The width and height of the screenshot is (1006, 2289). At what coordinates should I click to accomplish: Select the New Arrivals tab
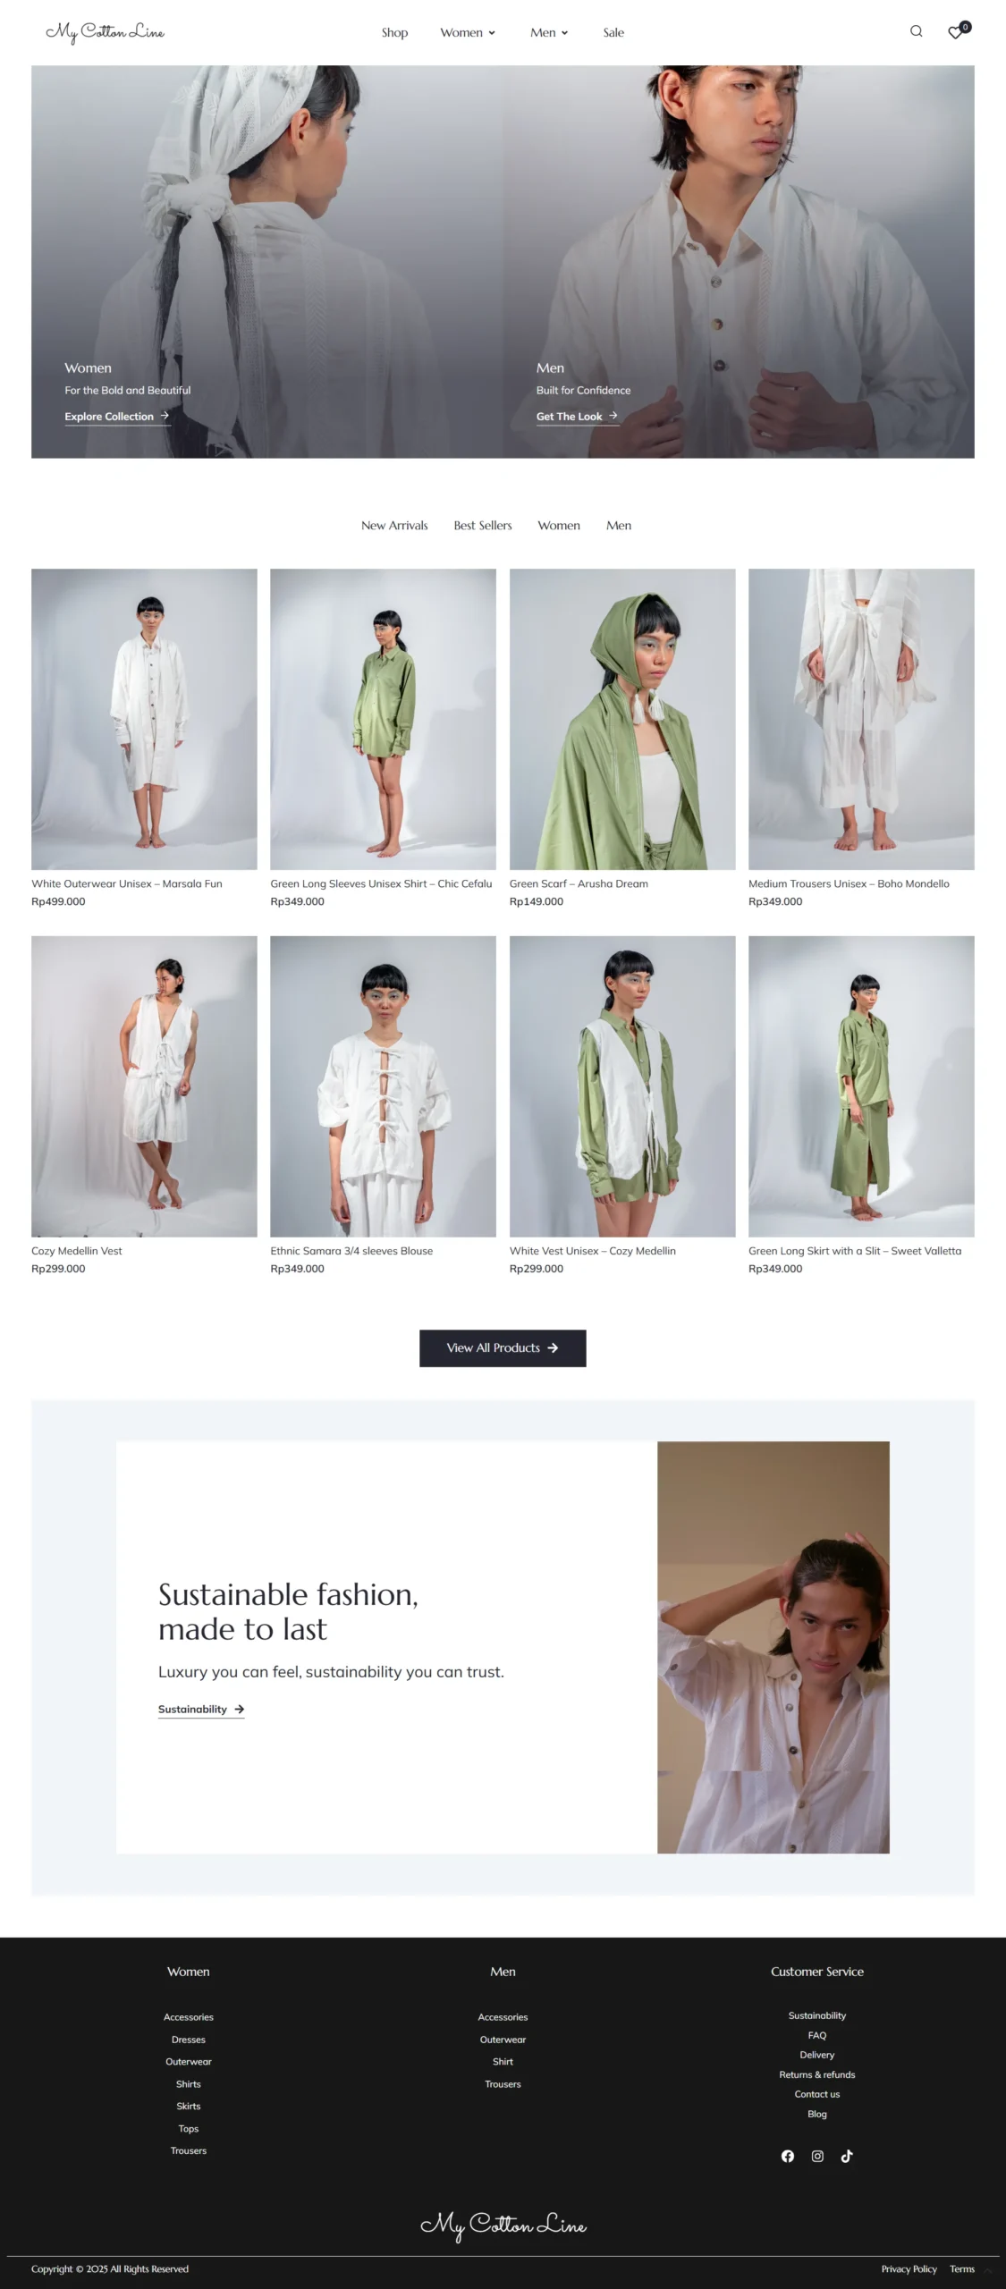(394, 526)
